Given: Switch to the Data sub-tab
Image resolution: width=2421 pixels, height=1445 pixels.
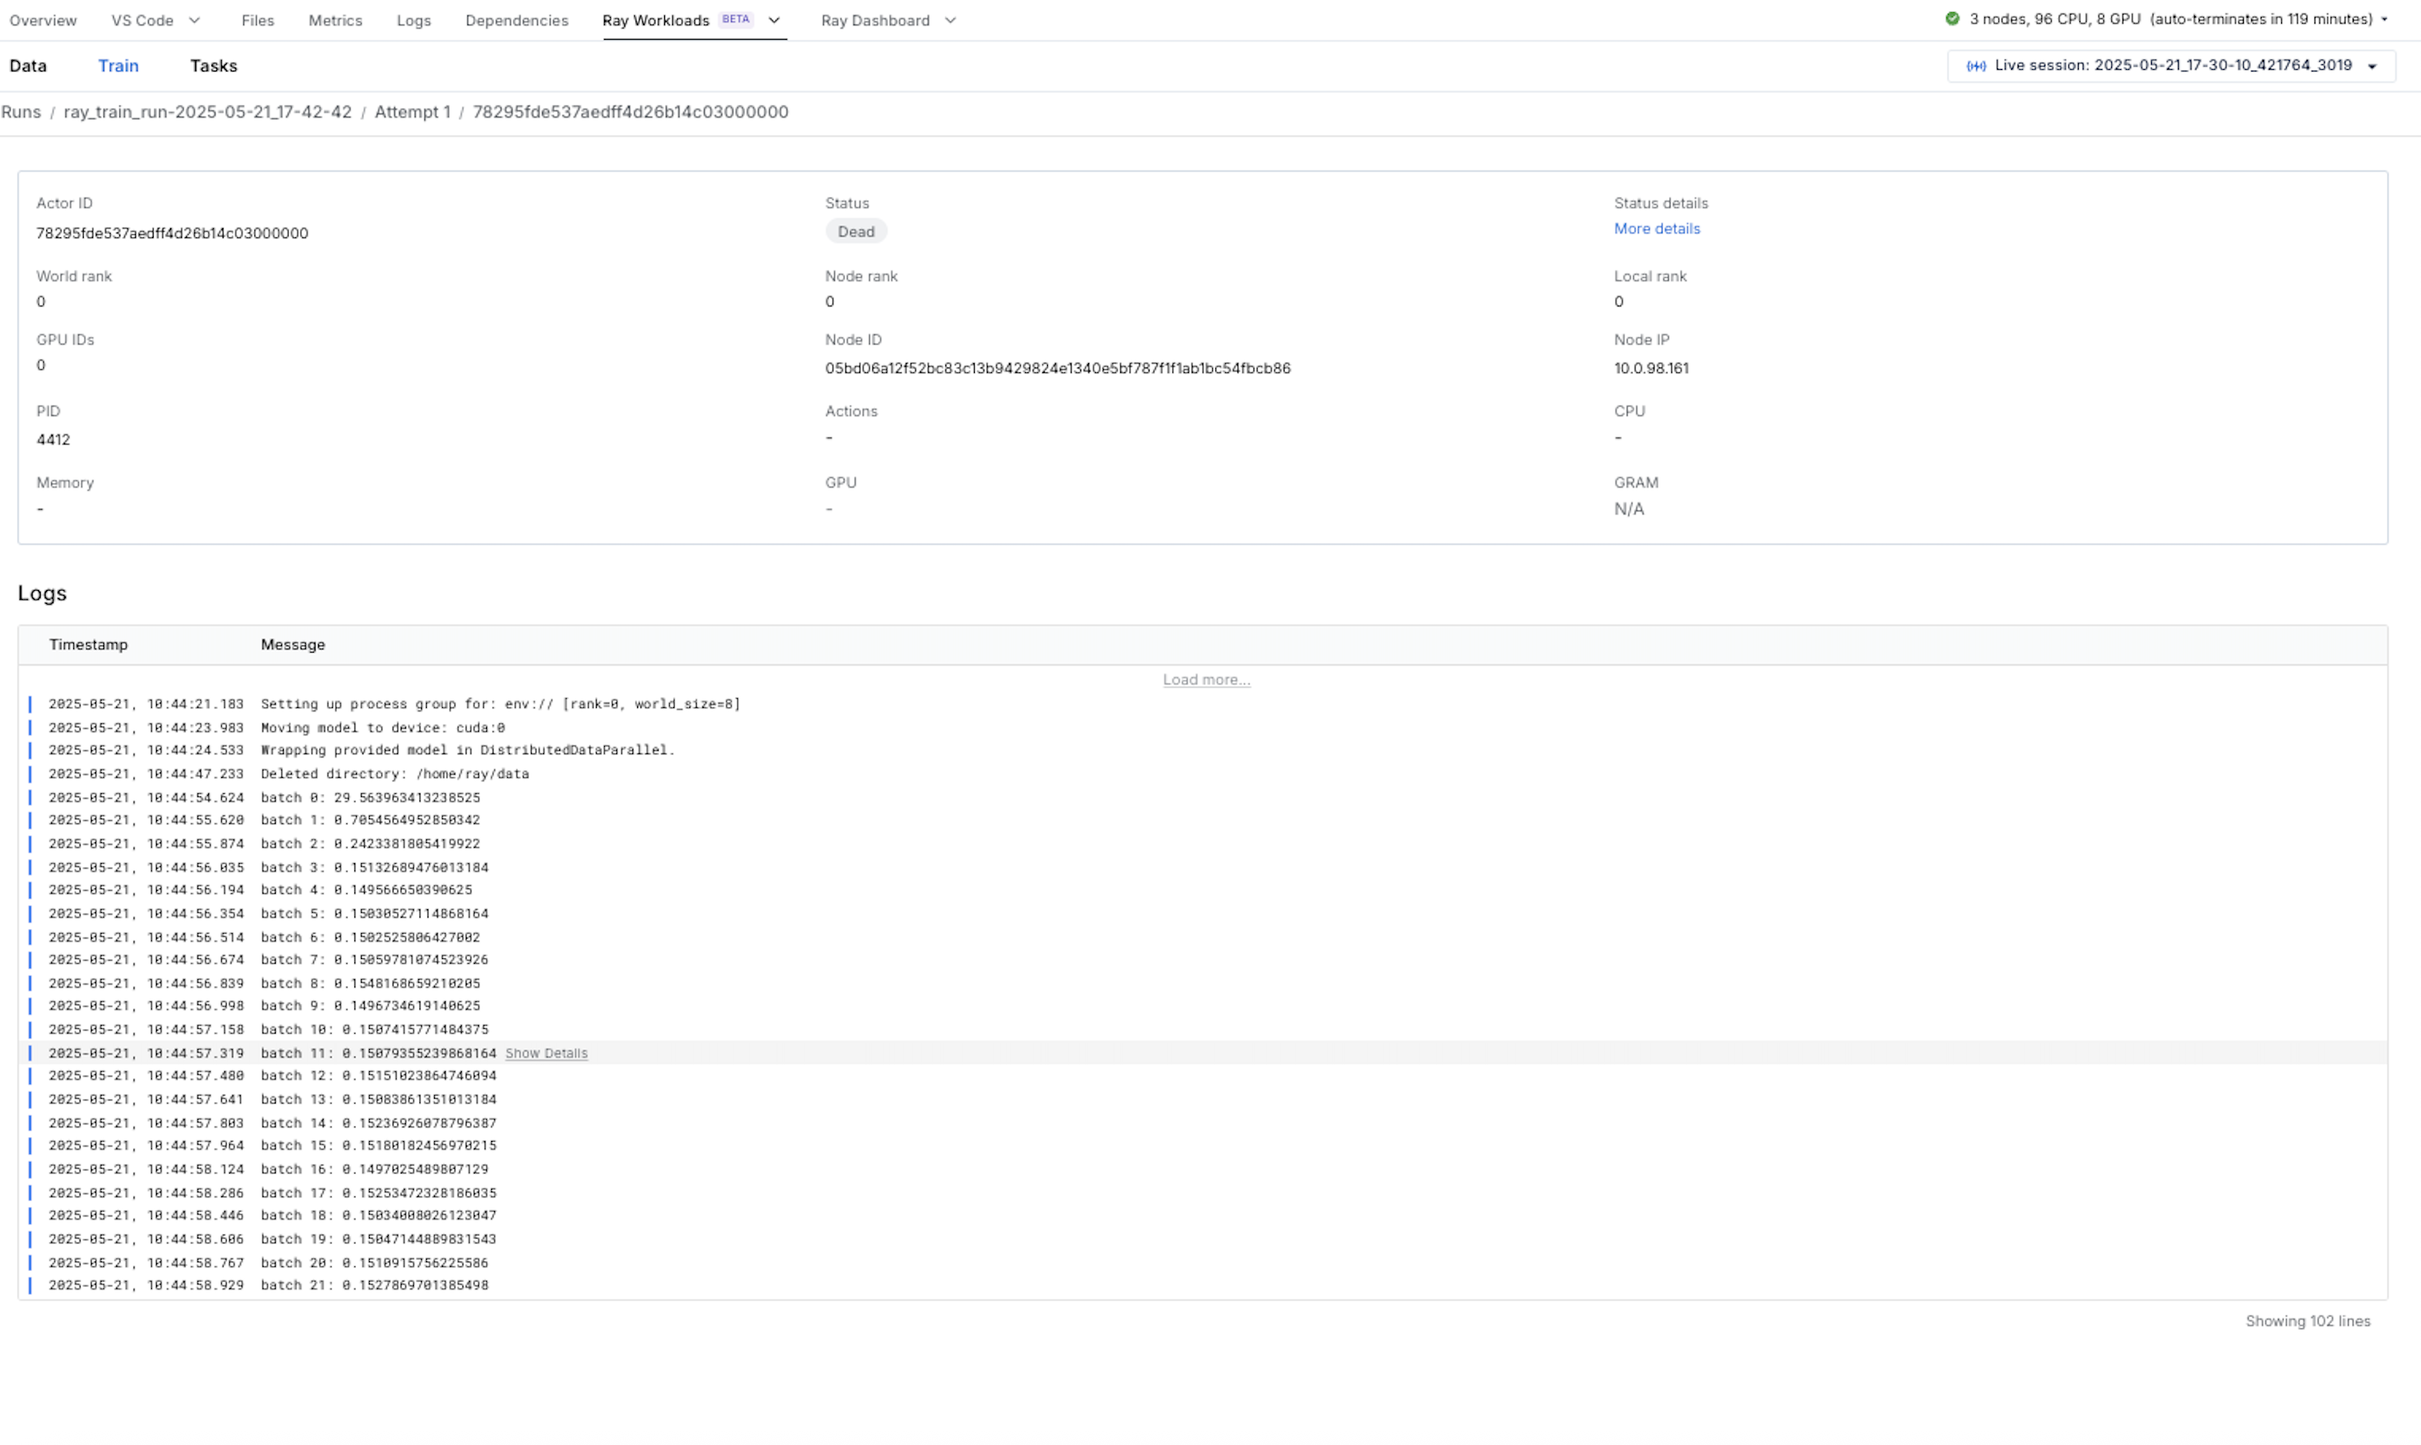Looking at the screenshot, I should [x=28, y=66].
